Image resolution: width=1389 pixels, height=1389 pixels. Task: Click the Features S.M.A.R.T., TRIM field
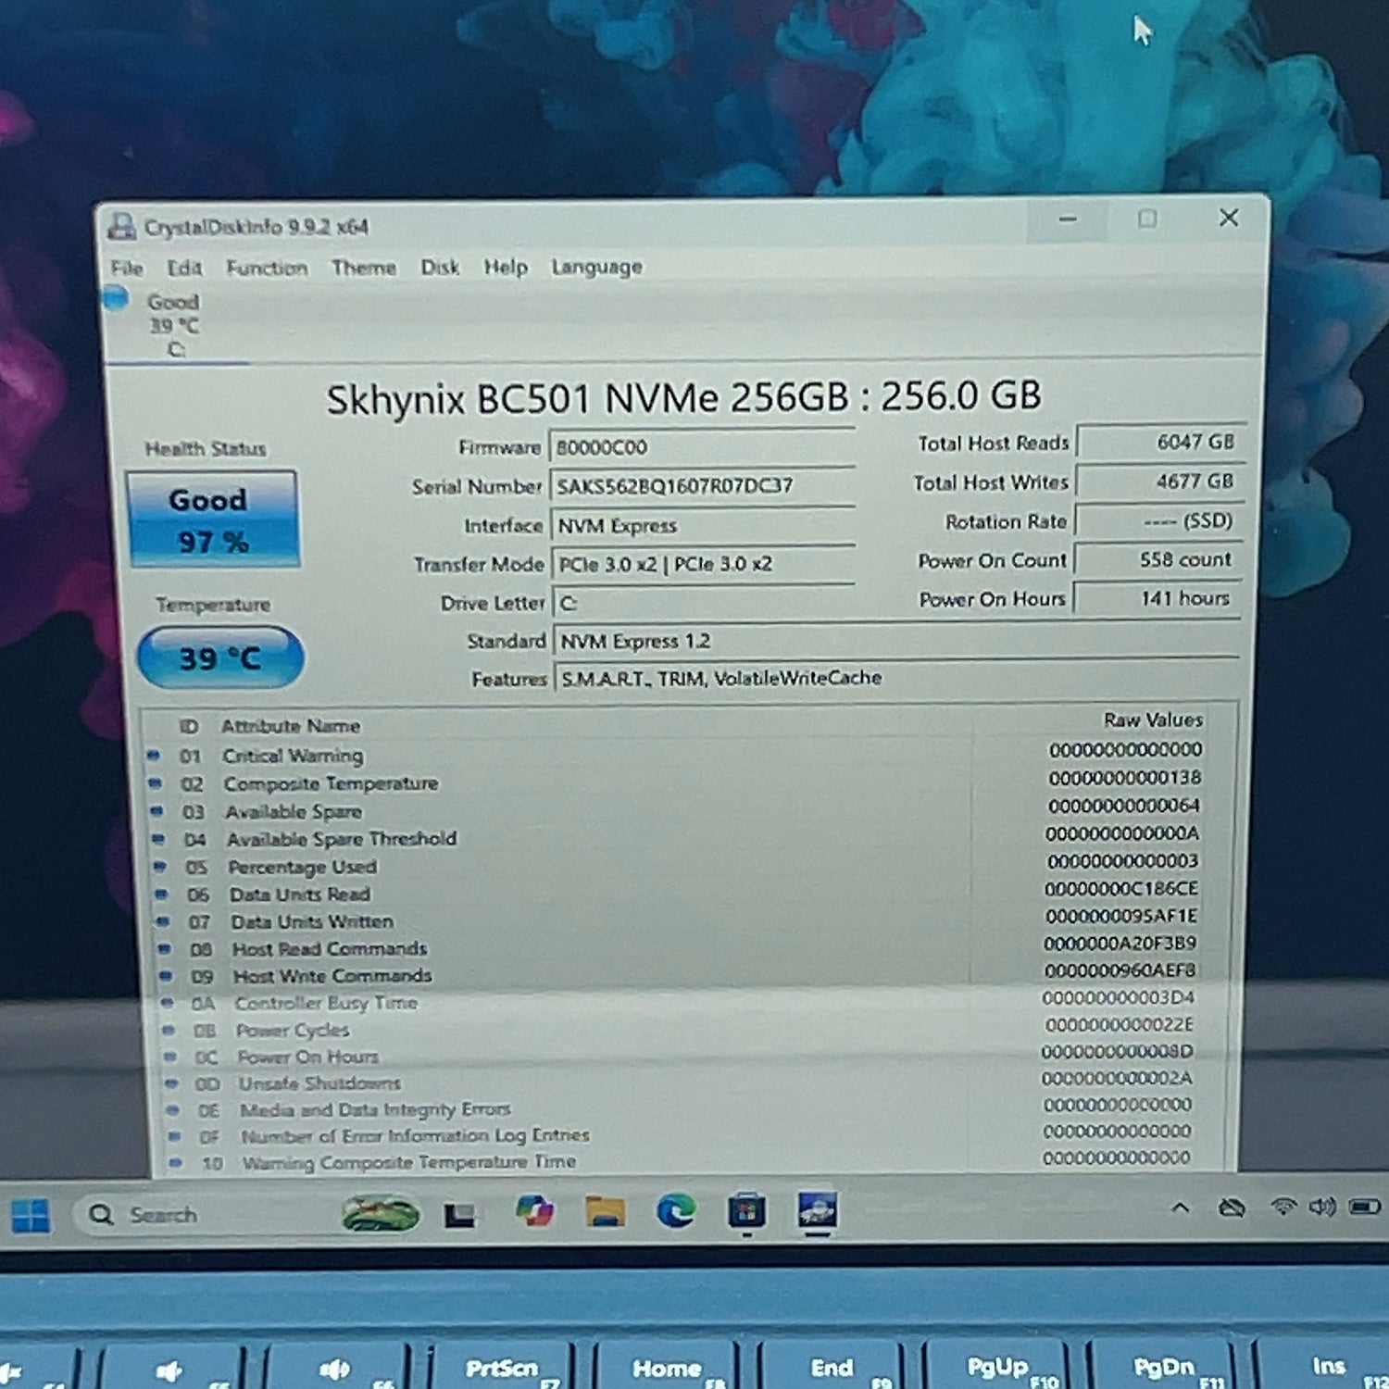[x=896, y=678]
